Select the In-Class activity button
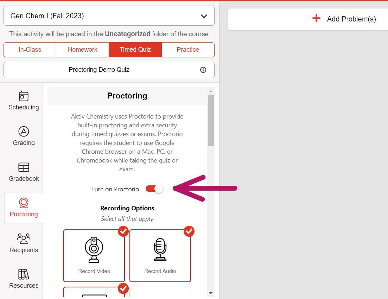388x299 pixels. (30, 50)
